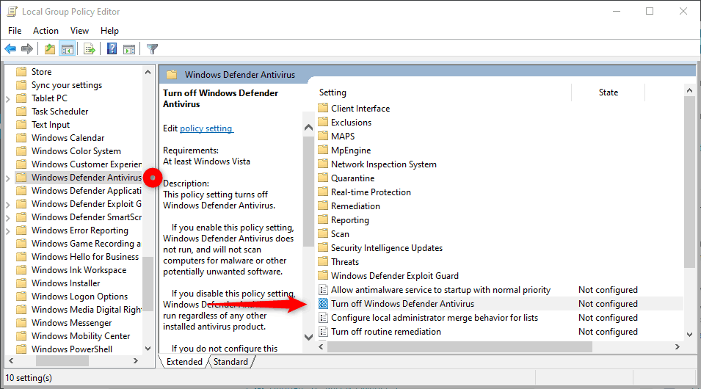Toggle the Show/Hide action pane icon
Viewport: 701px width, 389px height.
(x=129, y=49)
